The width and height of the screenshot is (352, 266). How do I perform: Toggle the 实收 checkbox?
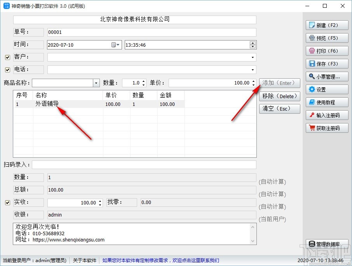(x=8, y=203)
